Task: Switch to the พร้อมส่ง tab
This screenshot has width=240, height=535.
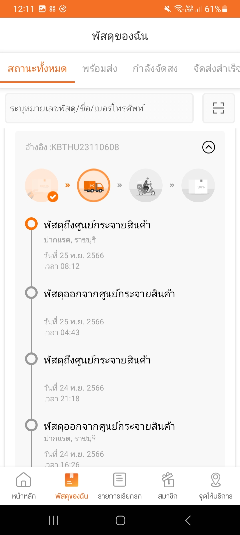Action: click(x=100, y=69)
